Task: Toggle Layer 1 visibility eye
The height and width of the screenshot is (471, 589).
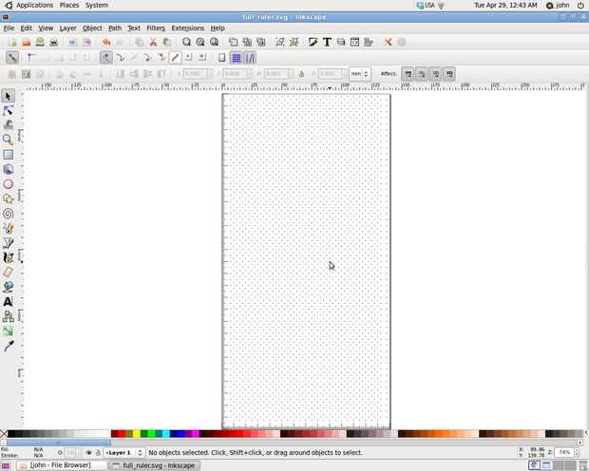Action: point(89,453)
